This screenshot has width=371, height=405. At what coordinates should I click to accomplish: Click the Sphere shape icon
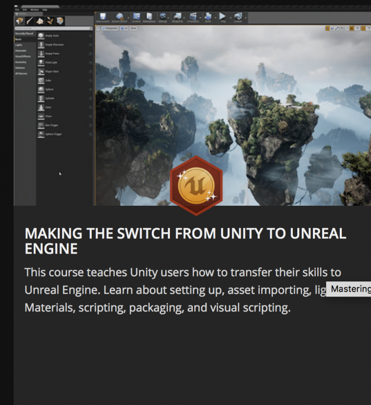tap(41, 89)
